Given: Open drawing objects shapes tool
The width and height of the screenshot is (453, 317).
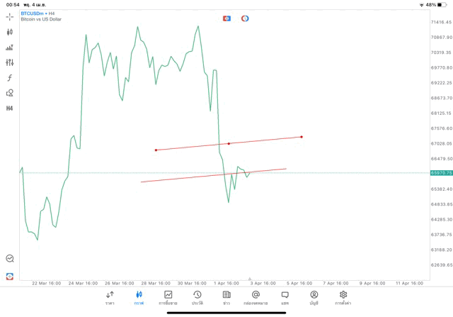Looking at the screenshot, I should 10,93.
